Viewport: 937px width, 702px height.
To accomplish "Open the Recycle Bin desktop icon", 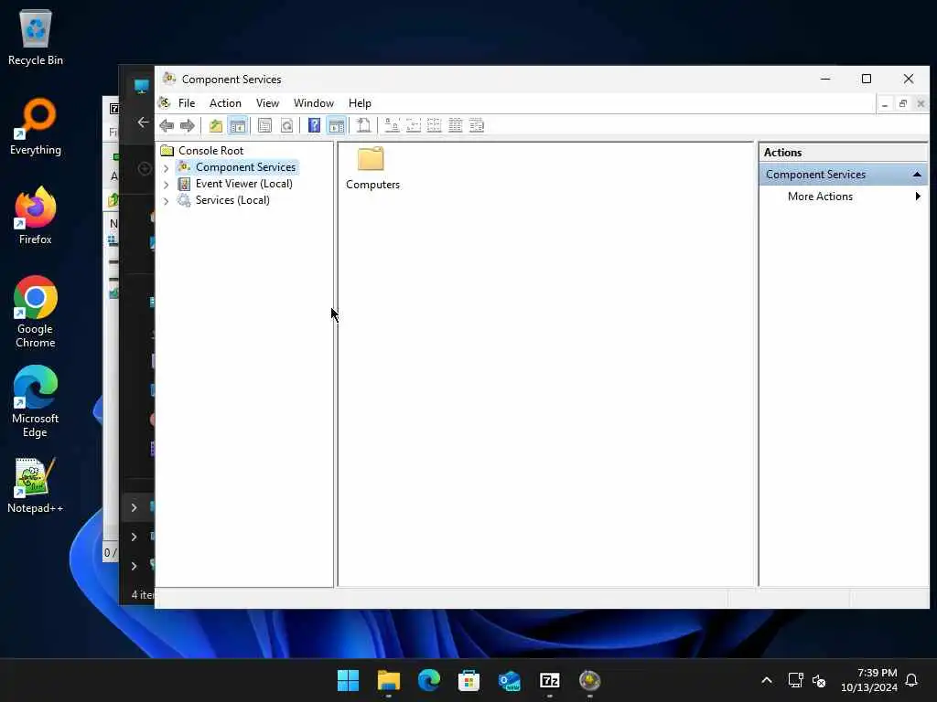I will pos(36,37).
